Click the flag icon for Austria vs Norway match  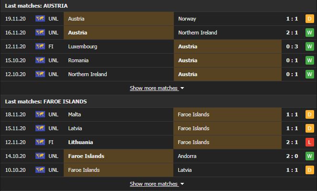[40, 19]
